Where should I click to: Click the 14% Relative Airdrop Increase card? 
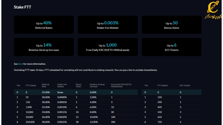[44, 47]
